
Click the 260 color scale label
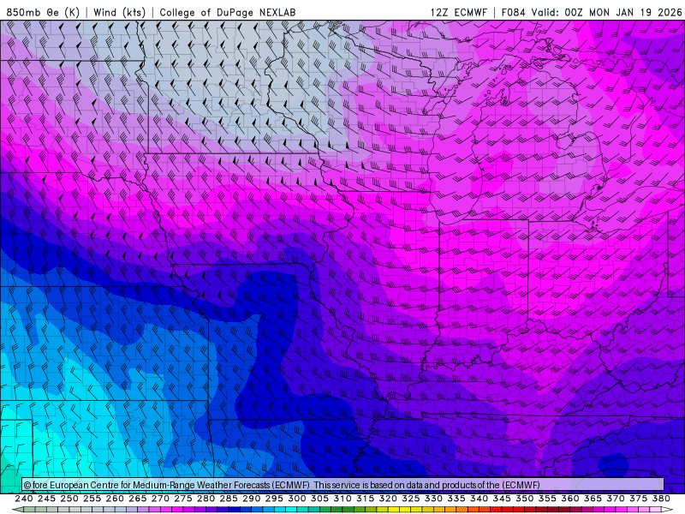[x=115, y=499]
